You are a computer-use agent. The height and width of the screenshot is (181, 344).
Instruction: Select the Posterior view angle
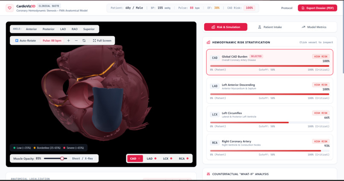coord(49,29)
